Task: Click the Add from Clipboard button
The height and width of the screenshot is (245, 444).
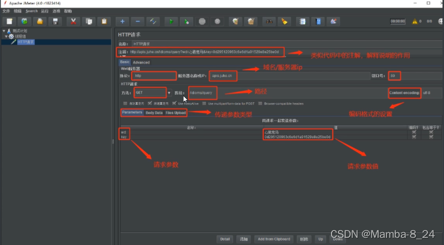Action: pyautogui.click(x=274, y=239)
